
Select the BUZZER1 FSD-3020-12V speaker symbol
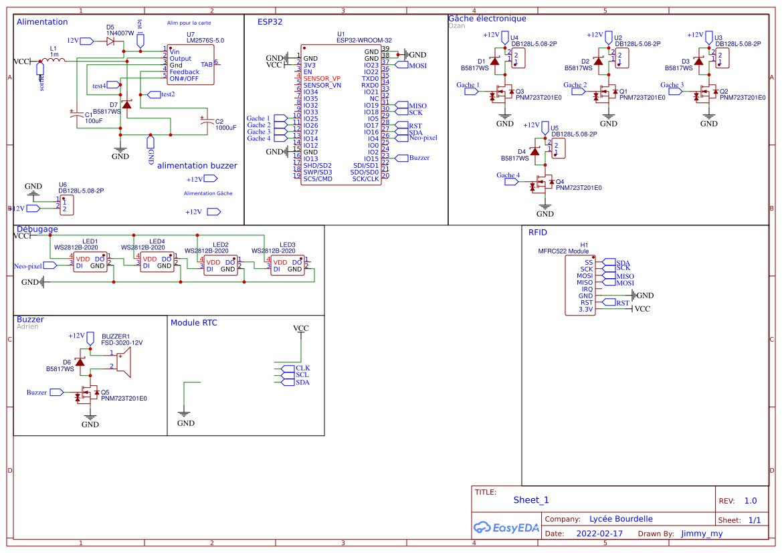pos(123,362)
